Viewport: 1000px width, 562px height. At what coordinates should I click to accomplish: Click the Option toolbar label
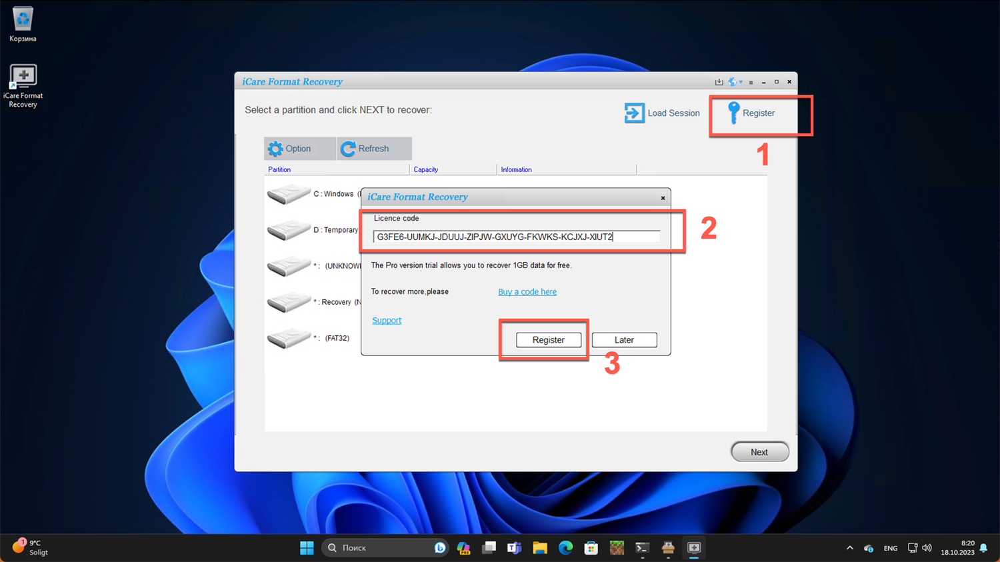click(x=298, y=149)
